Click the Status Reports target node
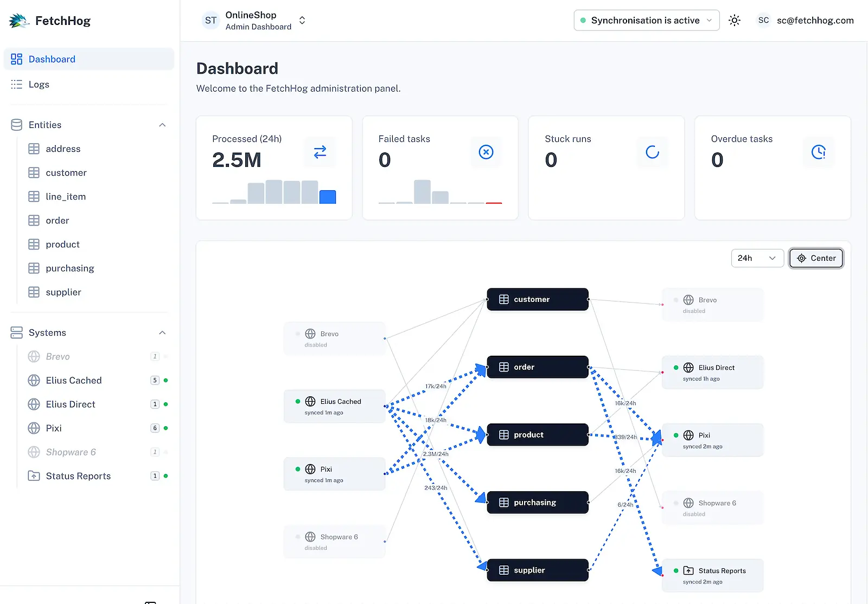Viewport: 868px width, 604px height. (x=713, y=575)
